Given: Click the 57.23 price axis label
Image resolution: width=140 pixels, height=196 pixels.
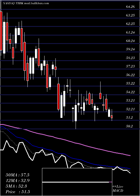Looking at the screenshot, I should pyautogui.click(x=130, y=66).
